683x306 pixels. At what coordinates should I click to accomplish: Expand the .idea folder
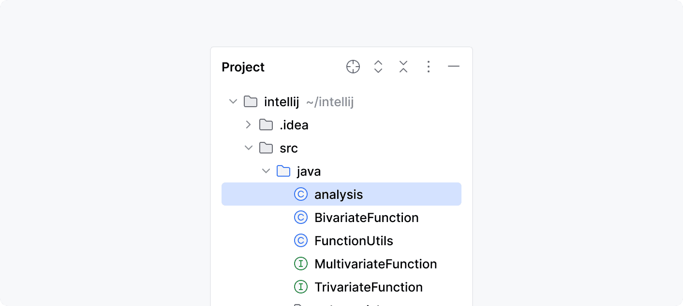[249, 125]
